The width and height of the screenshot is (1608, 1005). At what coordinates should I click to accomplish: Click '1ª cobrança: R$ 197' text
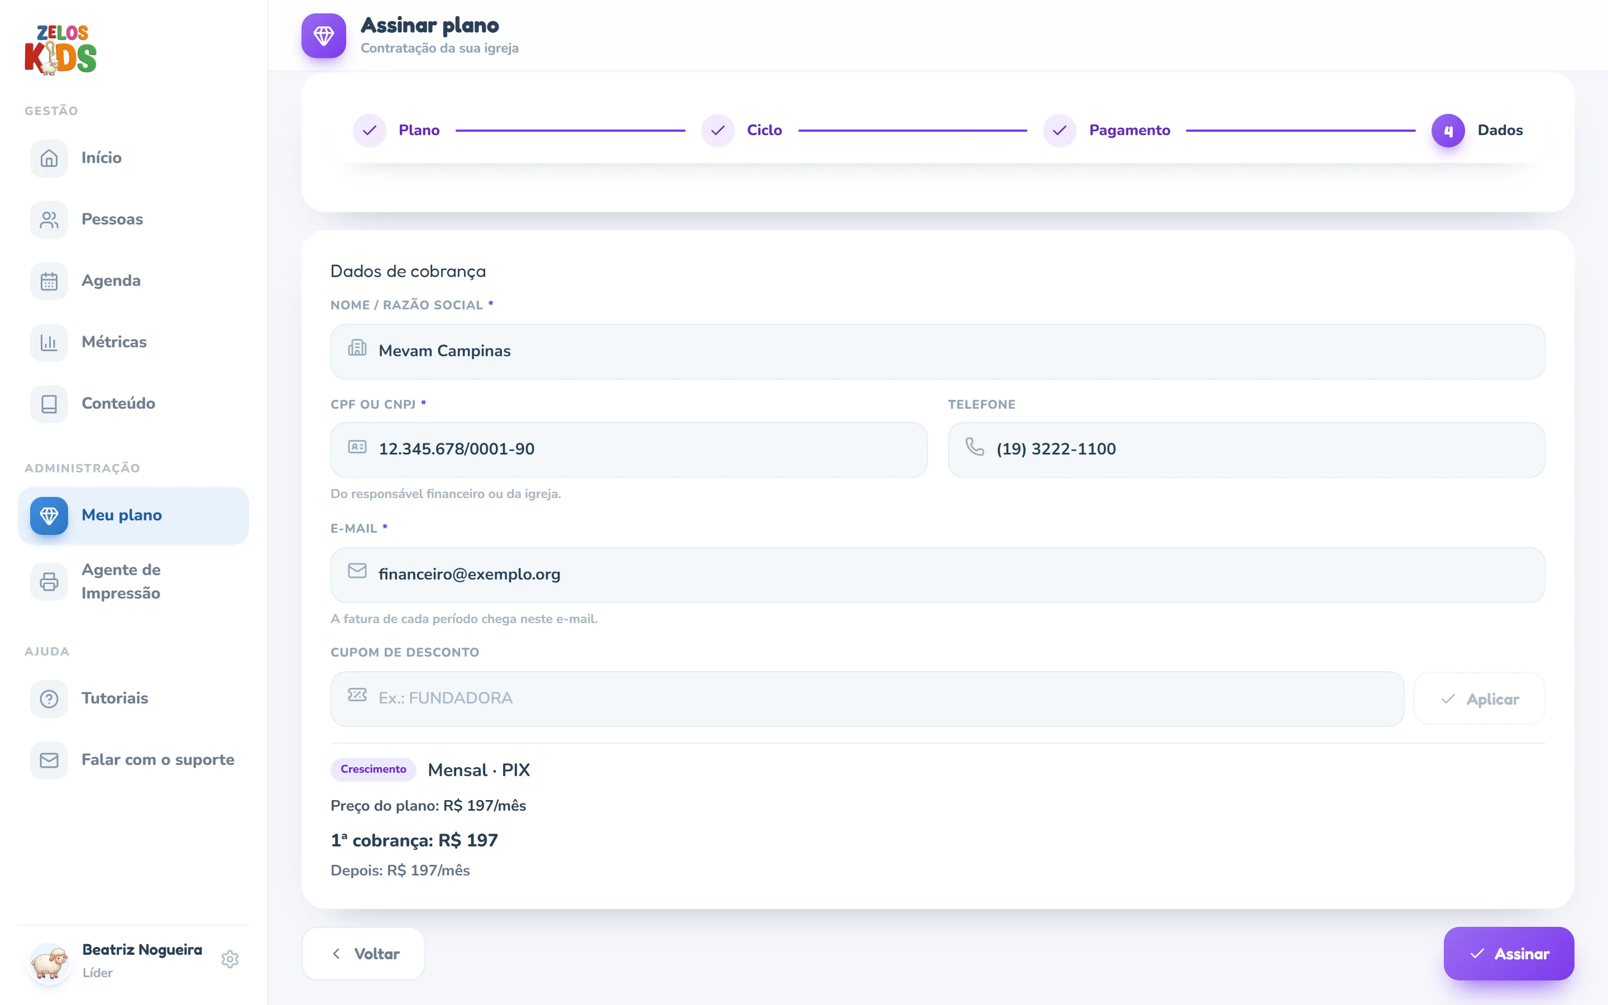[x=414, y=841]
